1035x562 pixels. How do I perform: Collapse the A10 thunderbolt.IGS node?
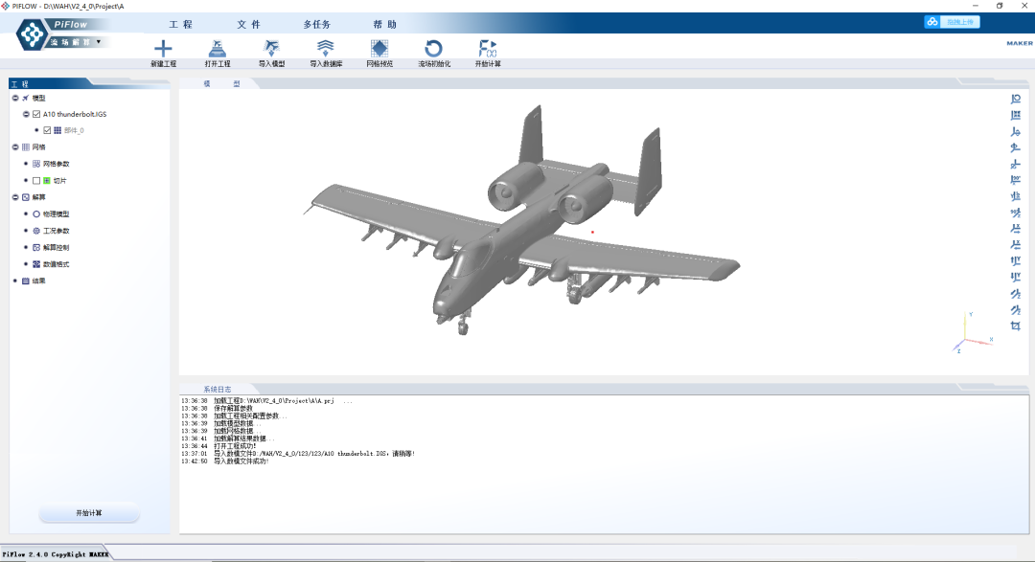pyautogui.click(x=26, y=114)
